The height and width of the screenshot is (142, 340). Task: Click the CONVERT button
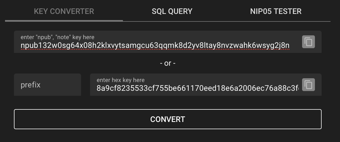pyautogui.click(x=168, y=119)
